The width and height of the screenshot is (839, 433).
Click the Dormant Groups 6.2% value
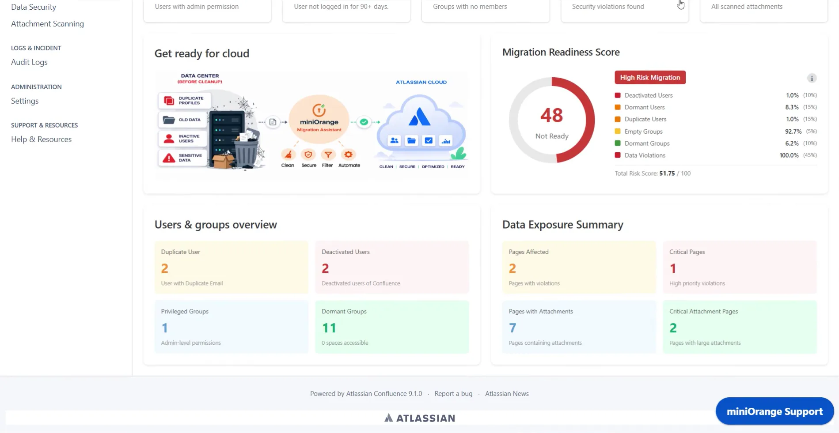tap(792, 143)
